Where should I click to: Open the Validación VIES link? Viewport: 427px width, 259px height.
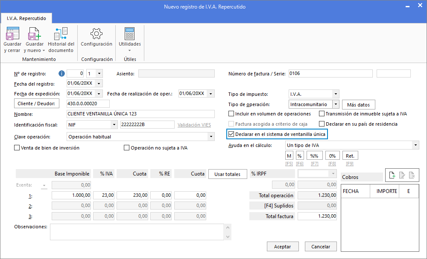click(x=194, y=125)
